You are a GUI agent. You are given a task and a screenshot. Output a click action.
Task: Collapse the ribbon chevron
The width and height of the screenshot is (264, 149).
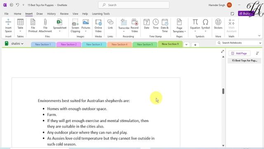pyautogui.click(x=259, y=36)
